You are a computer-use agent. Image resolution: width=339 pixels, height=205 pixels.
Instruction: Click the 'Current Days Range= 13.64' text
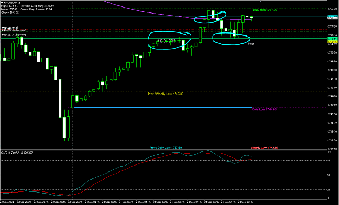pos(36,9)
